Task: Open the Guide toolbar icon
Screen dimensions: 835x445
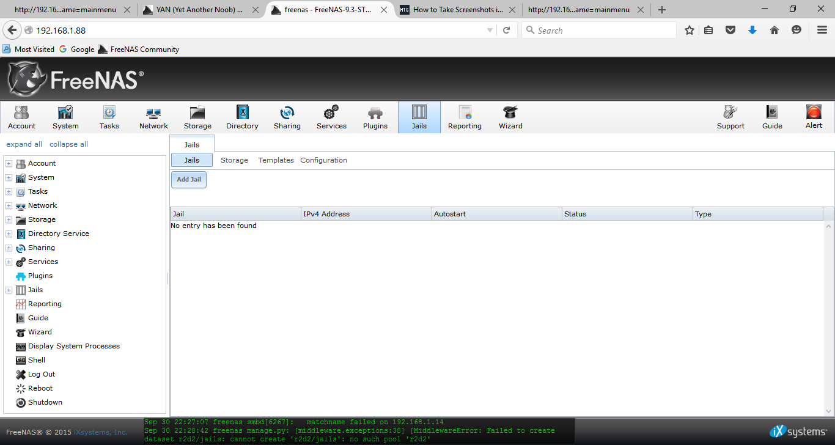Action: pyautogui.click(x=772, y=117)
